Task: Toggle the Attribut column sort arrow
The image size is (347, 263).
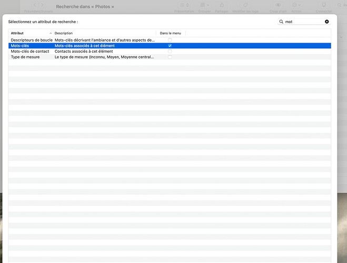Action: 51,33
